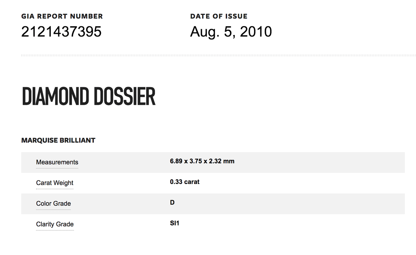Image resolution: width=416 pixels, height=255 pixels.
Task: Click the Carat Weight label link
Action: [x=55, y=183]
